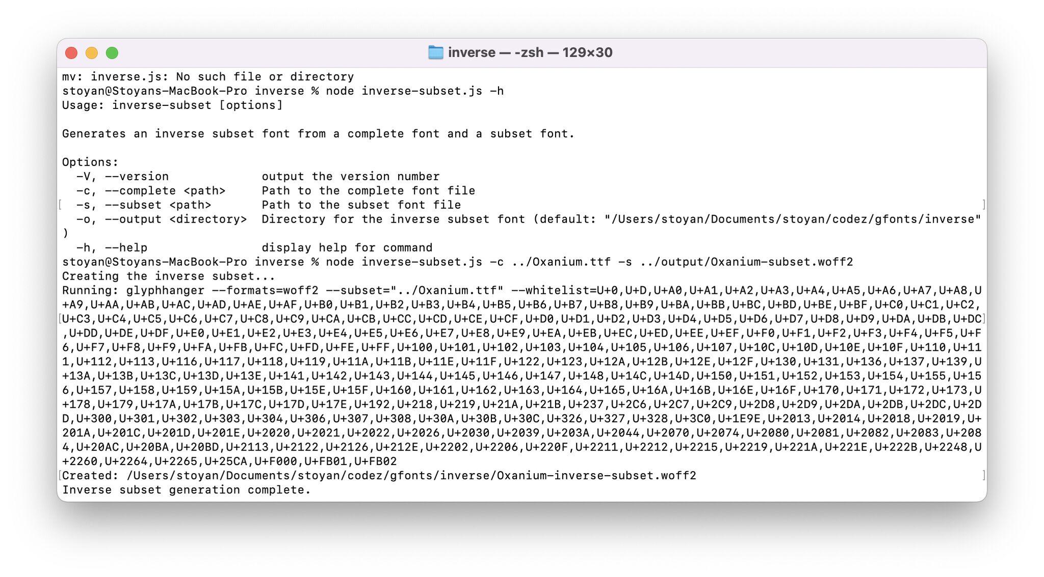Click the 'mv: inverse.js: No such file' error line
This screenshot has height=577, width=1044.
pyautogui.click(x=208, y=77)
